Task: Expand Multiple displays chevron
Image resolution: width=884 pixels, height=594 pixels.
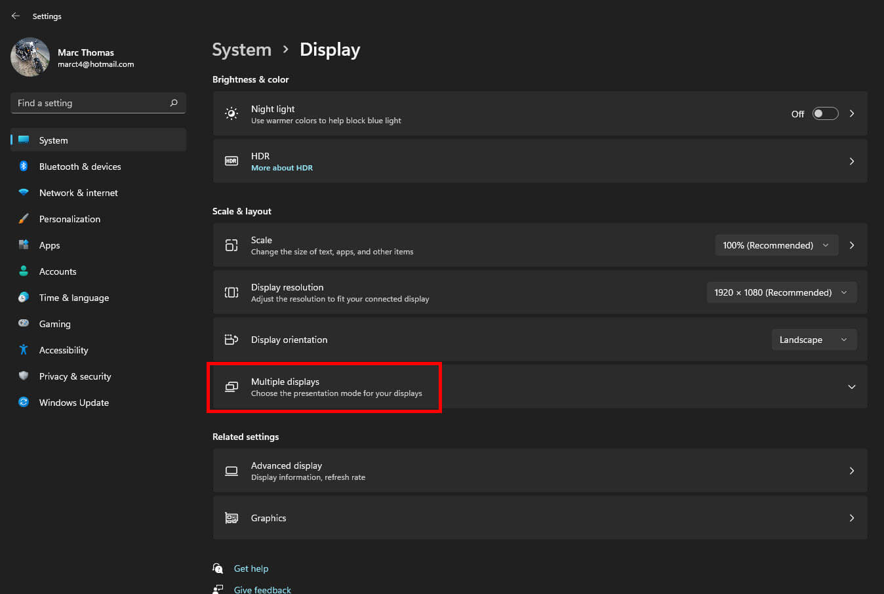Action: 852,387
